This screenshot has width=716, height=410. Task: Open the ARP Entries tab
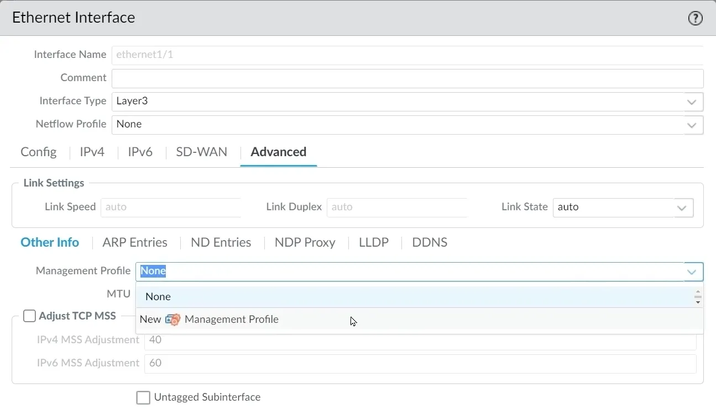[x=134, y=242]
